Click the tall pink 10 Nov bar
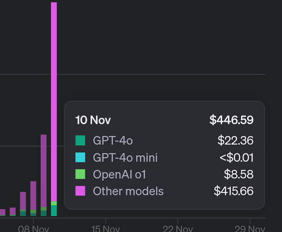Screen dimensions: 282x232 54,93
